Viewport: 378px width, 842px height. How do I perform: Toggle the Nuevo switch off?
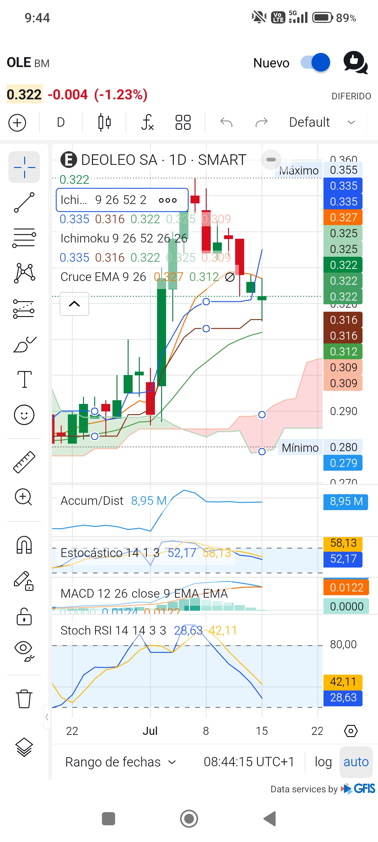(x=315, y=62)
